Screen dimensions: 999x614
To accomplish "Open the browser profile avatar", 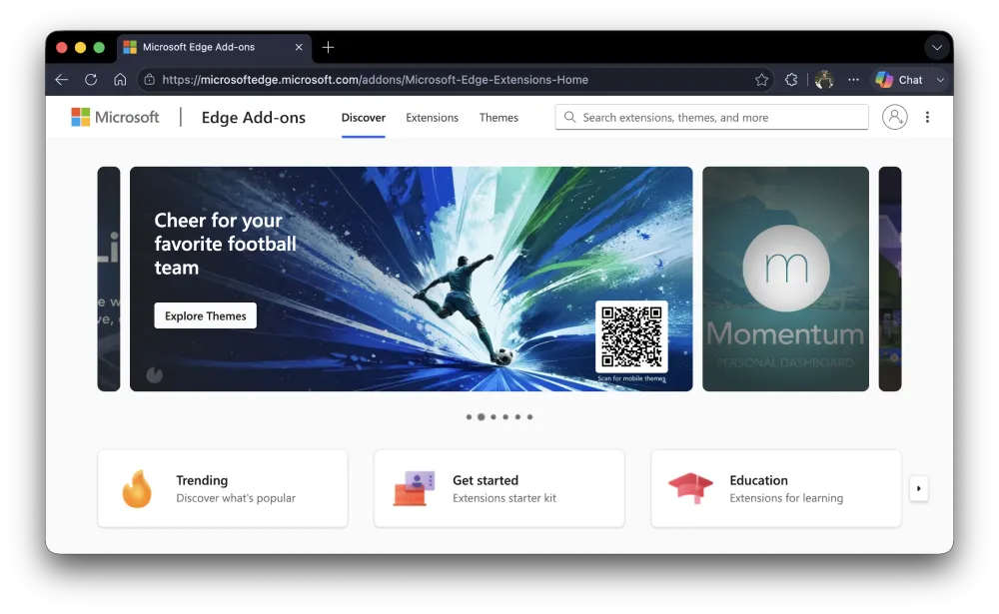I will (x=824, y=80).
